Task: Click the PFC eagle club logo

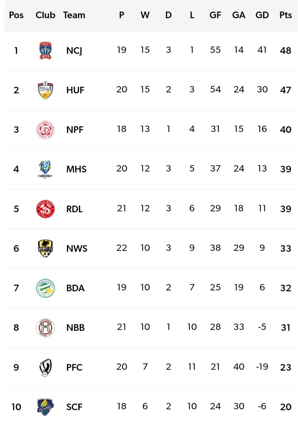Action: (45, 367)
